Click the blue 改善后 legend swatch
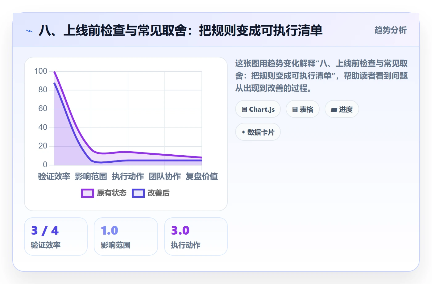Viewport: 432px width, 284px height. point(138,193)
